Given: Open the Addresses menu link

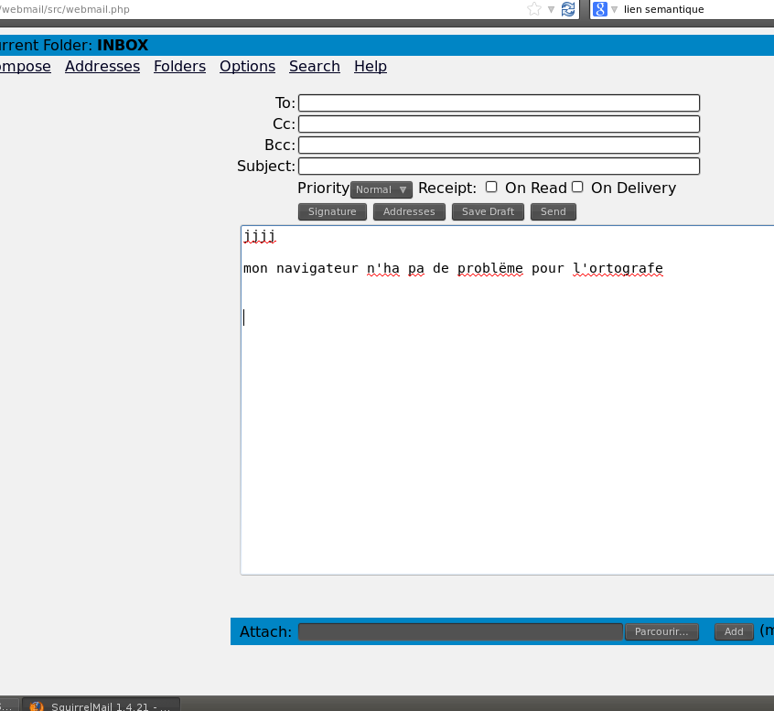Looking at the screenshot, I should (102, 66).
